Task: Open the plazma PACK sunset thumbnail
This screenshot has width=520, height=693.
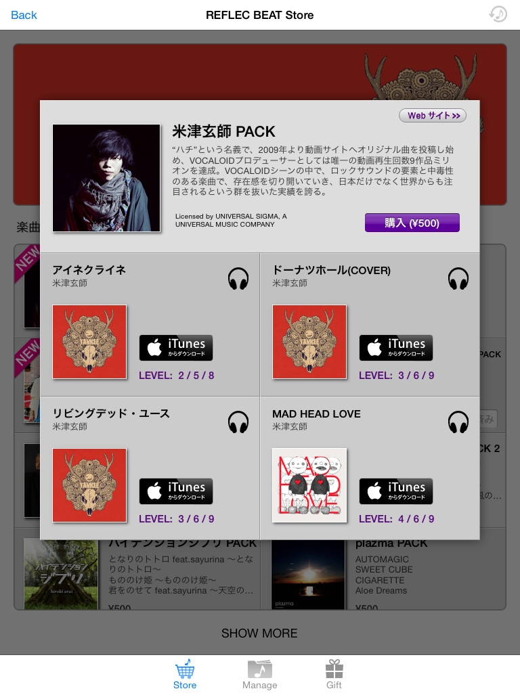Action: (x=308, y=575)
